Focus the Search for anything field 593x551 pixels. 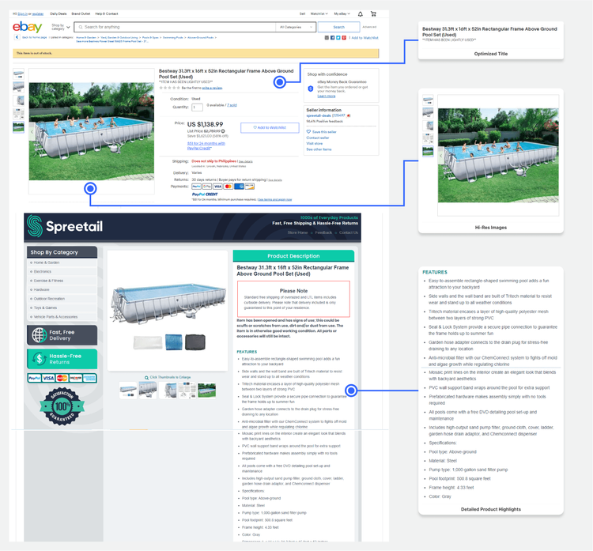coord(176,27)
